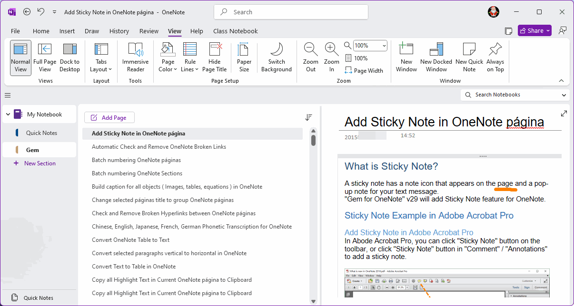This screenshot has height=306, width=574.
Task: Open a New Window
Action: [406, 58]
